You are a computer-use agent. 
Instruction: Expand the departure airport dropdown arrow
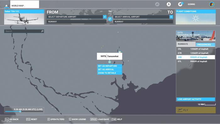(x=105, y=17)
